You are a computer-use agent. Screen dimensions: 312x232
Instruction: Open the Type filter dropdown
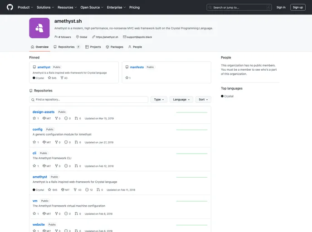(159, 99)
